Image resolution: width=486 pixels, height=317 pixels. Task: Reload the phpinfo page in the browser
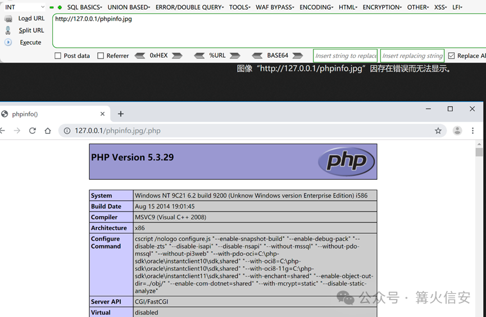click(33, 130)
